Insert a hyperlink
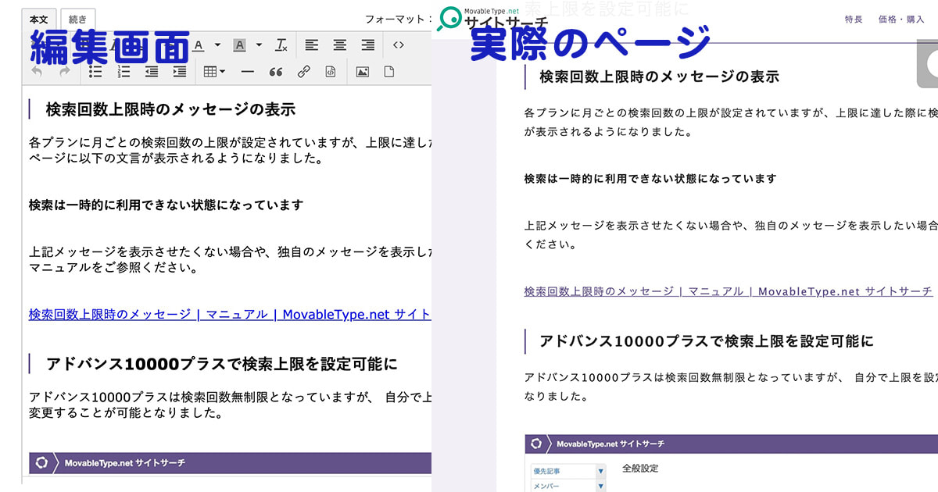Screen dimensions: 938x492 (x=303, y=72)
